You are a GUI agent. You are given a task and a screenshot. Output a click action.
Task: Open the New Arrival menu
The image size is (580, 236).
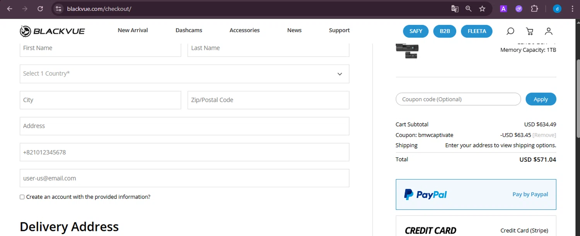pos(133,30)
